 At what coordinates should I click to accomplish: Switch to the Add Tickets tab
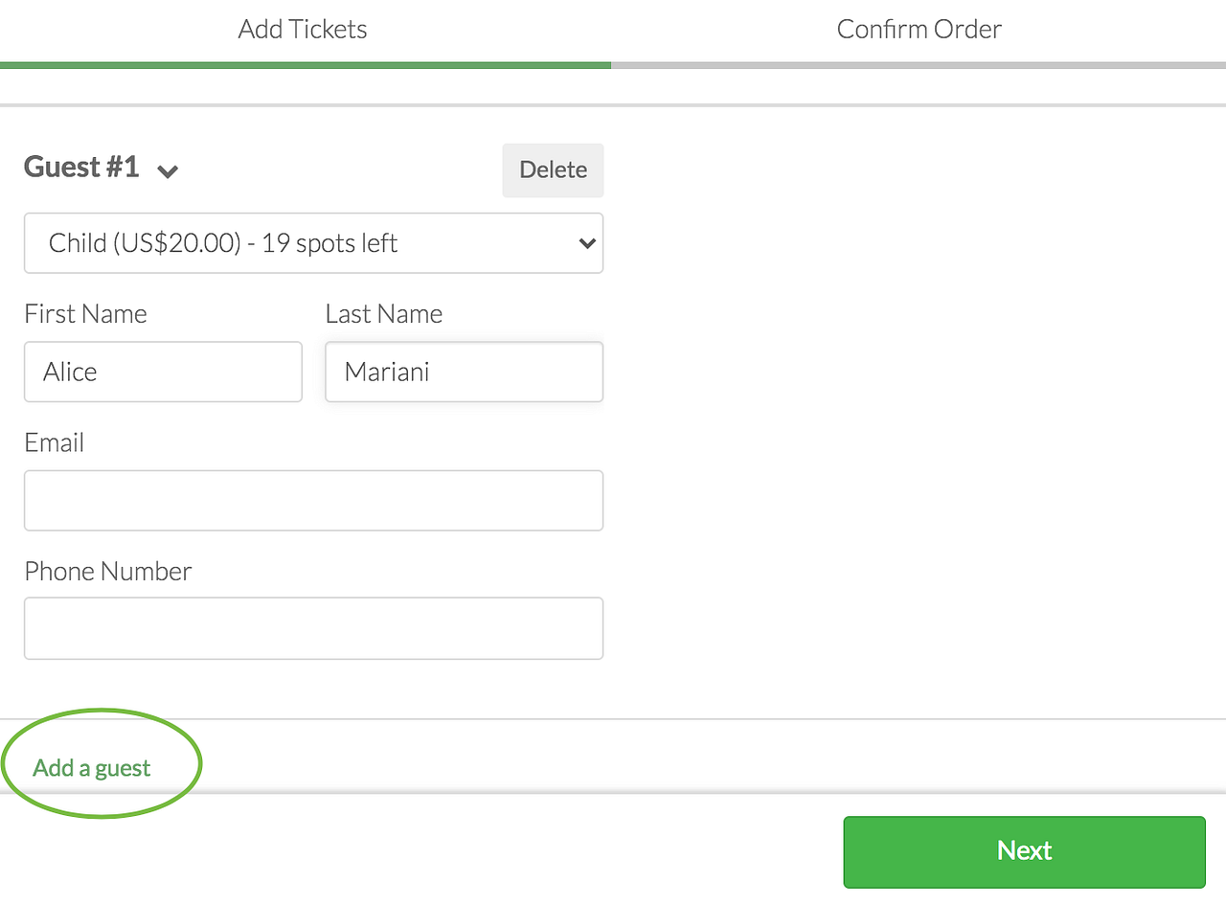[303, 30]
